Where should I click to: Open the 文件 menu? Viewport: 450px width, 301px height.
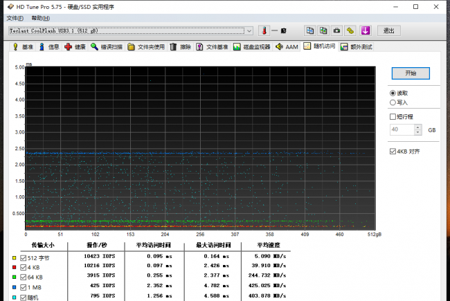[x=15, y=19]
